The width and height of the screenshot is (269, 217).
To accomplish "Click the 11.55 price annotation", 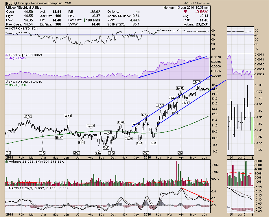I will pyautogui.click(x=28, y=116).
